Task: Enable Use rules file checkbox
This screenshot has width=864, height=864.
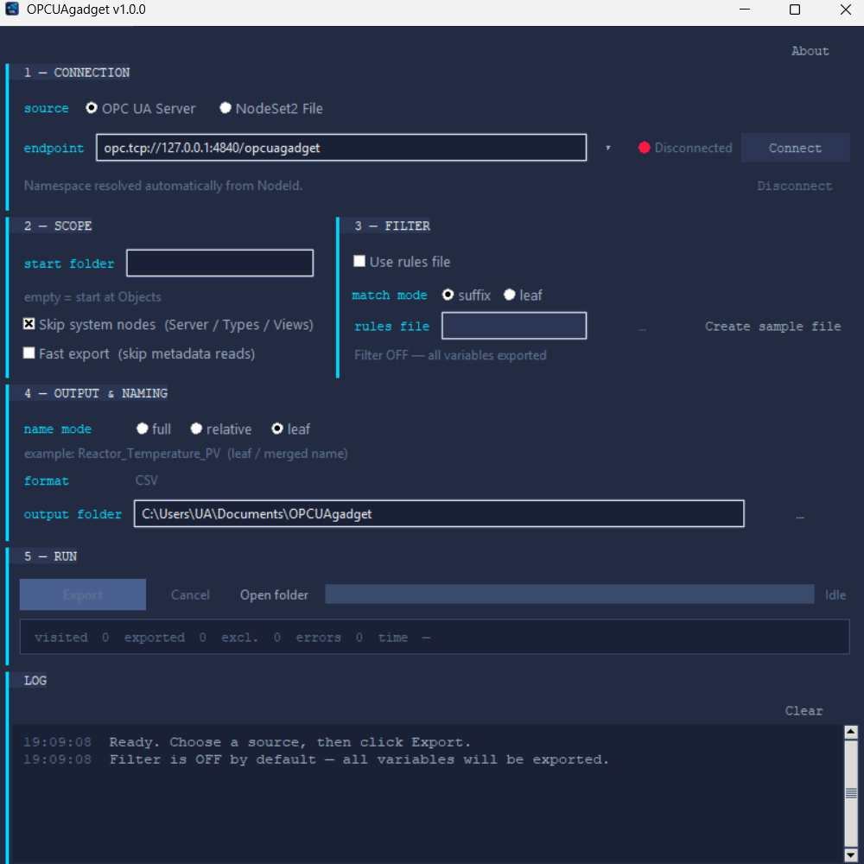Action: tap(359, 261)
